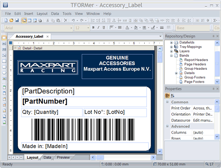Screen dimensions: 221x168
Task: Click the Base style input field
Action: [x=193, y=28]
